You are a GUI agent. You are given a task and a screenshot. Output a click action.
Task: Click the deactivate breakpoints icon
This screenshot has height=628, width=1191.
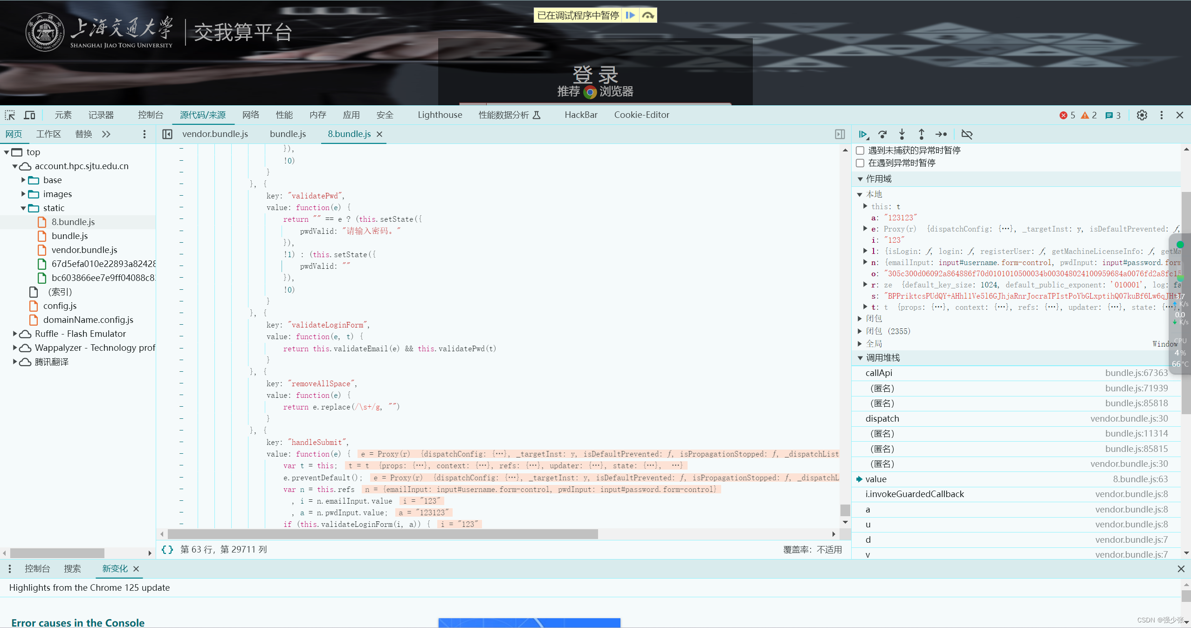pos(967,134)
